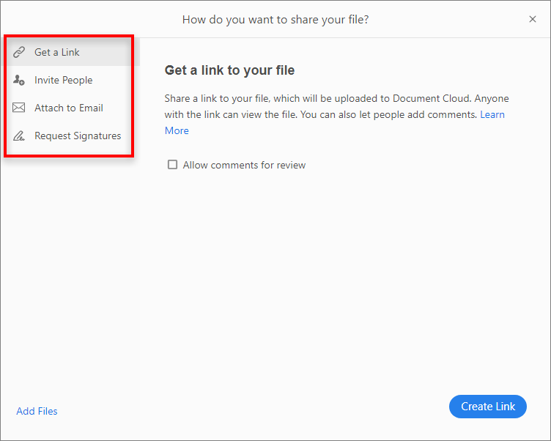This screenshot has width=551, height=441.
Task: Select the Get a Link option label
Action: tap(57, 52)
